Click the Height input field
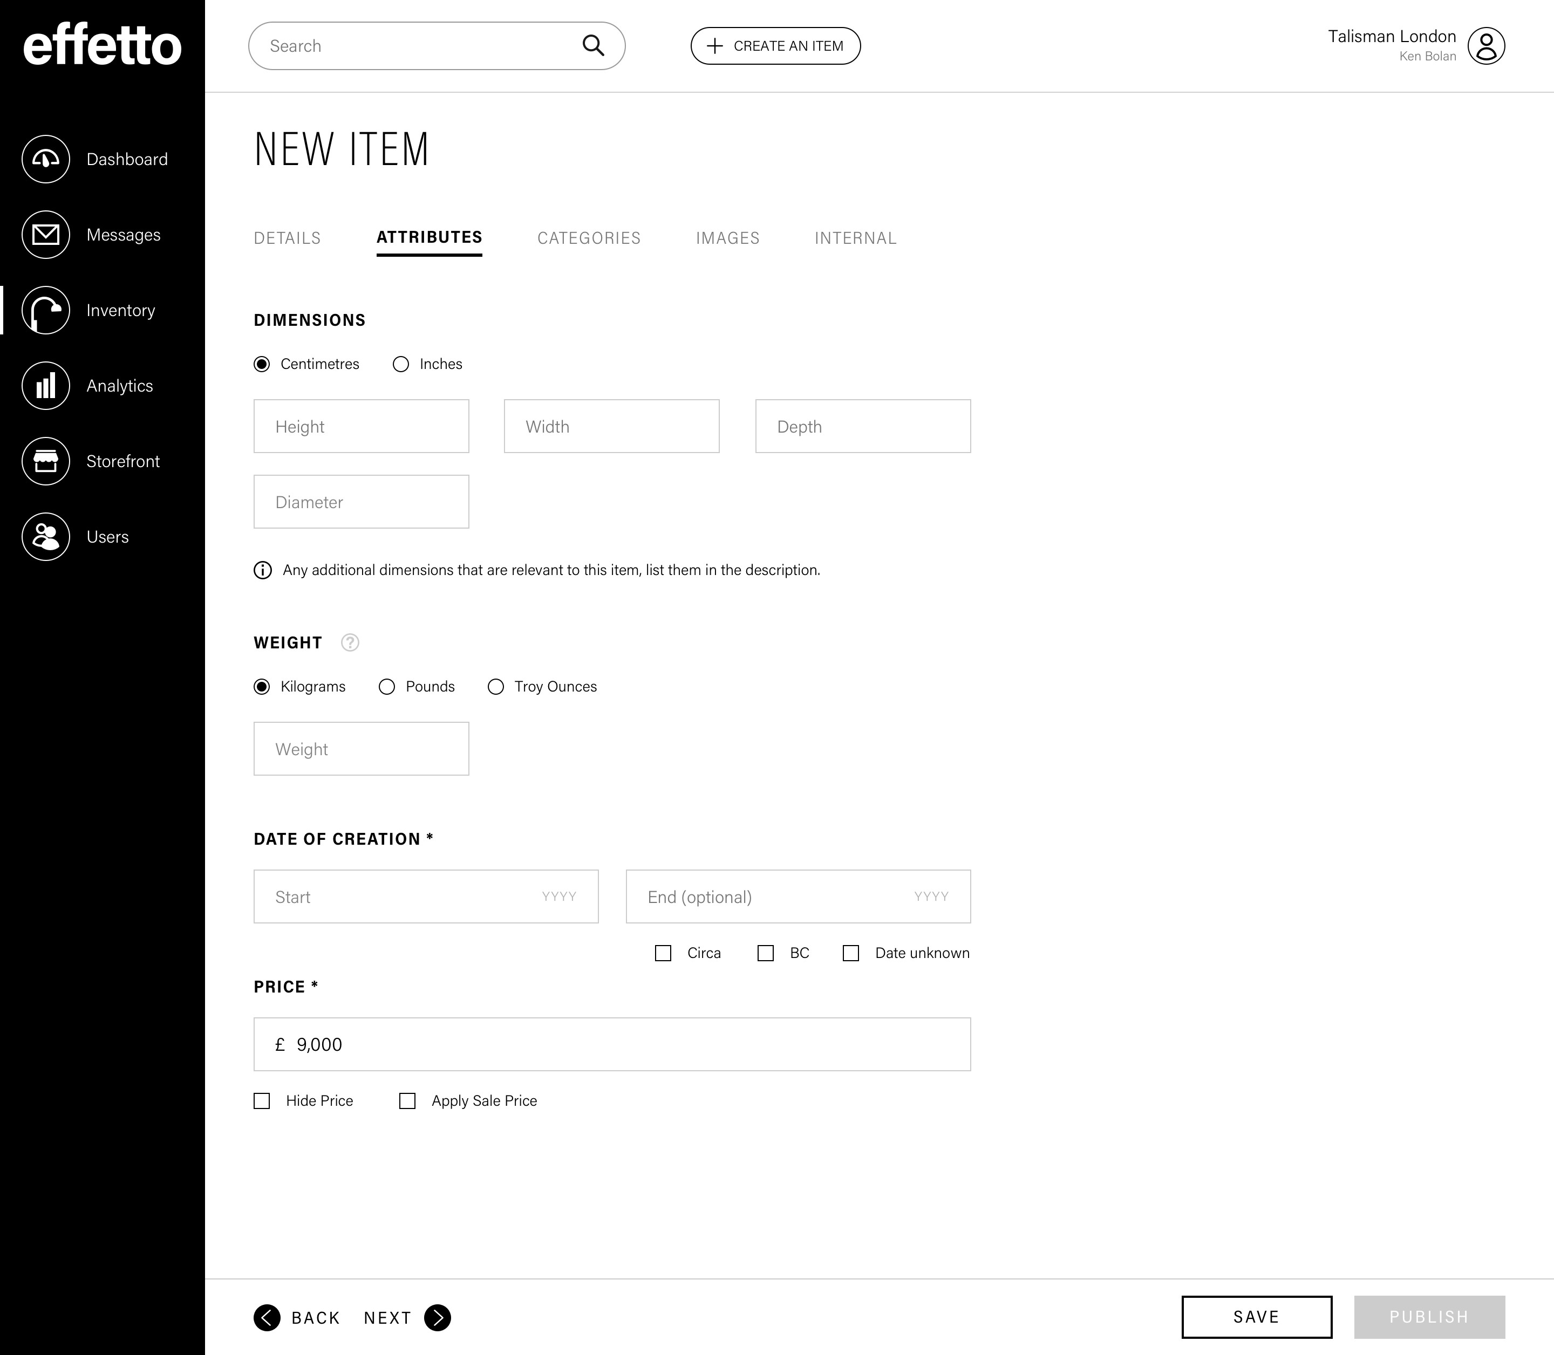 (362, 427)
